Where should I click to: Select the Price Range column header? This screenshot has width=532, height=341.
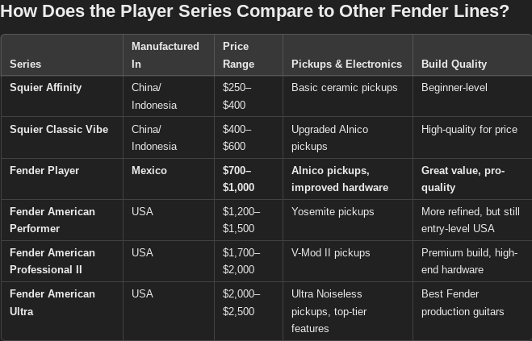tap(238, 55)
